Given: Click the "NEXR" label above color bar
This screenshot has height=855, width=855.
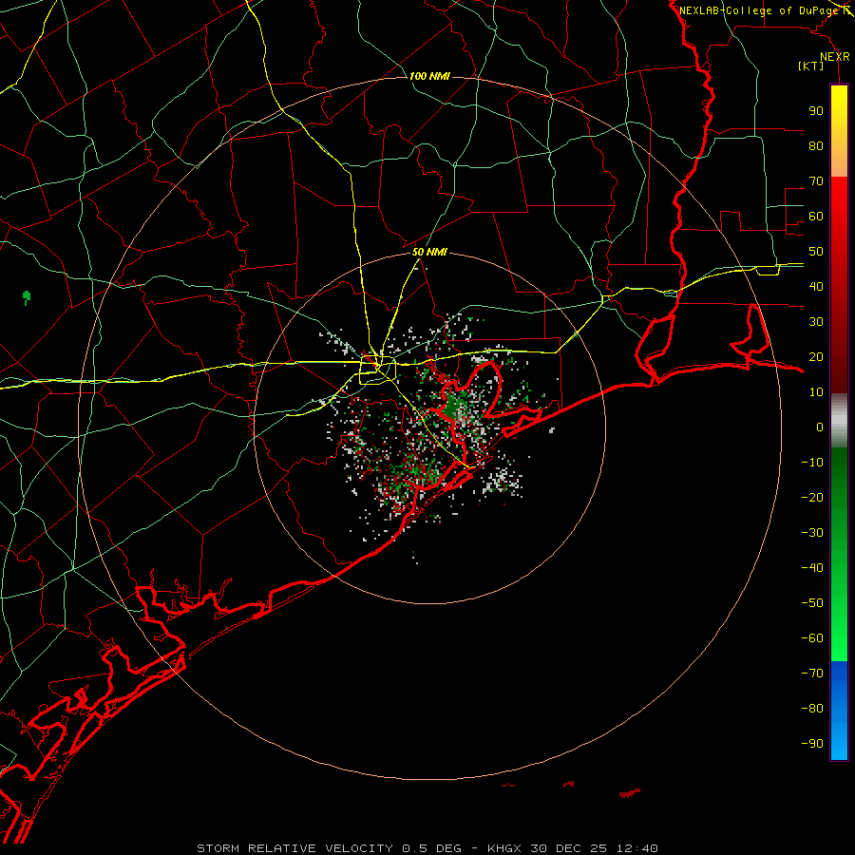Looking at the screenshot, I should (x=835, y=57).
